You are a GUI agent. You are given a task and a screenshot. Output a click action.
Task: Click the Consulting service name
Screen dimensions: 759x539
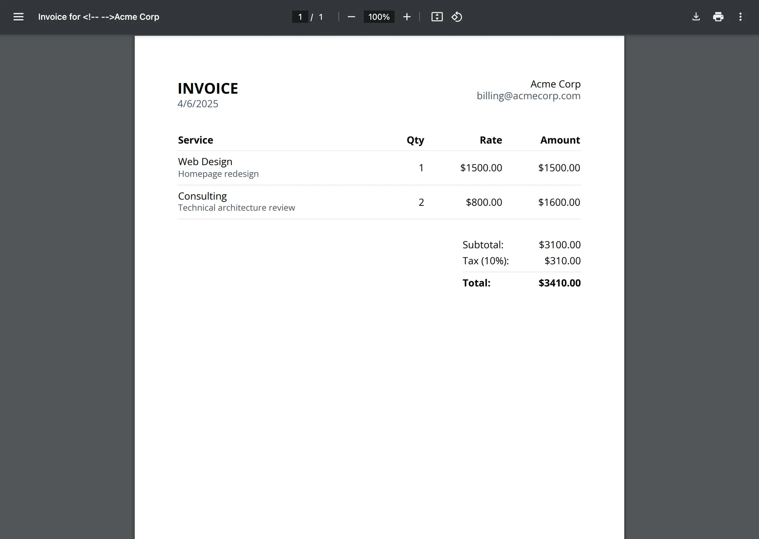[202, 196]
